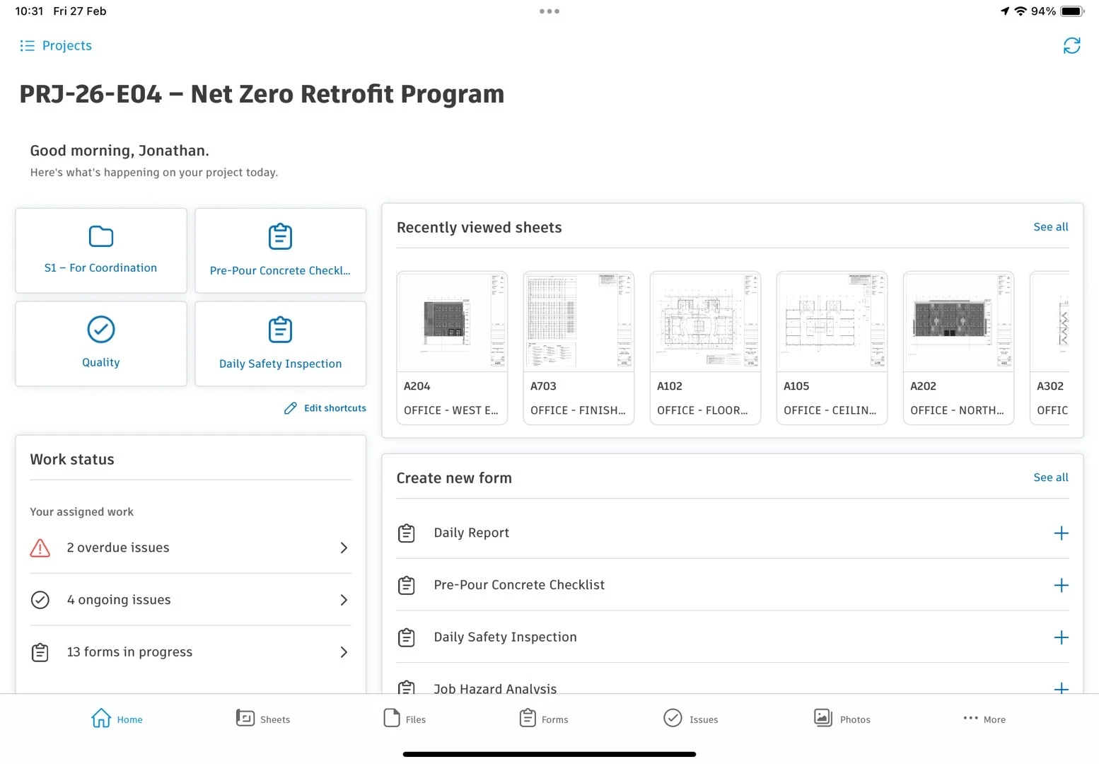This screenshot has height=764, width=1099.
Task: Open Pre-Pour Concrete Checklist shortcut card
Action: point(280,250)
